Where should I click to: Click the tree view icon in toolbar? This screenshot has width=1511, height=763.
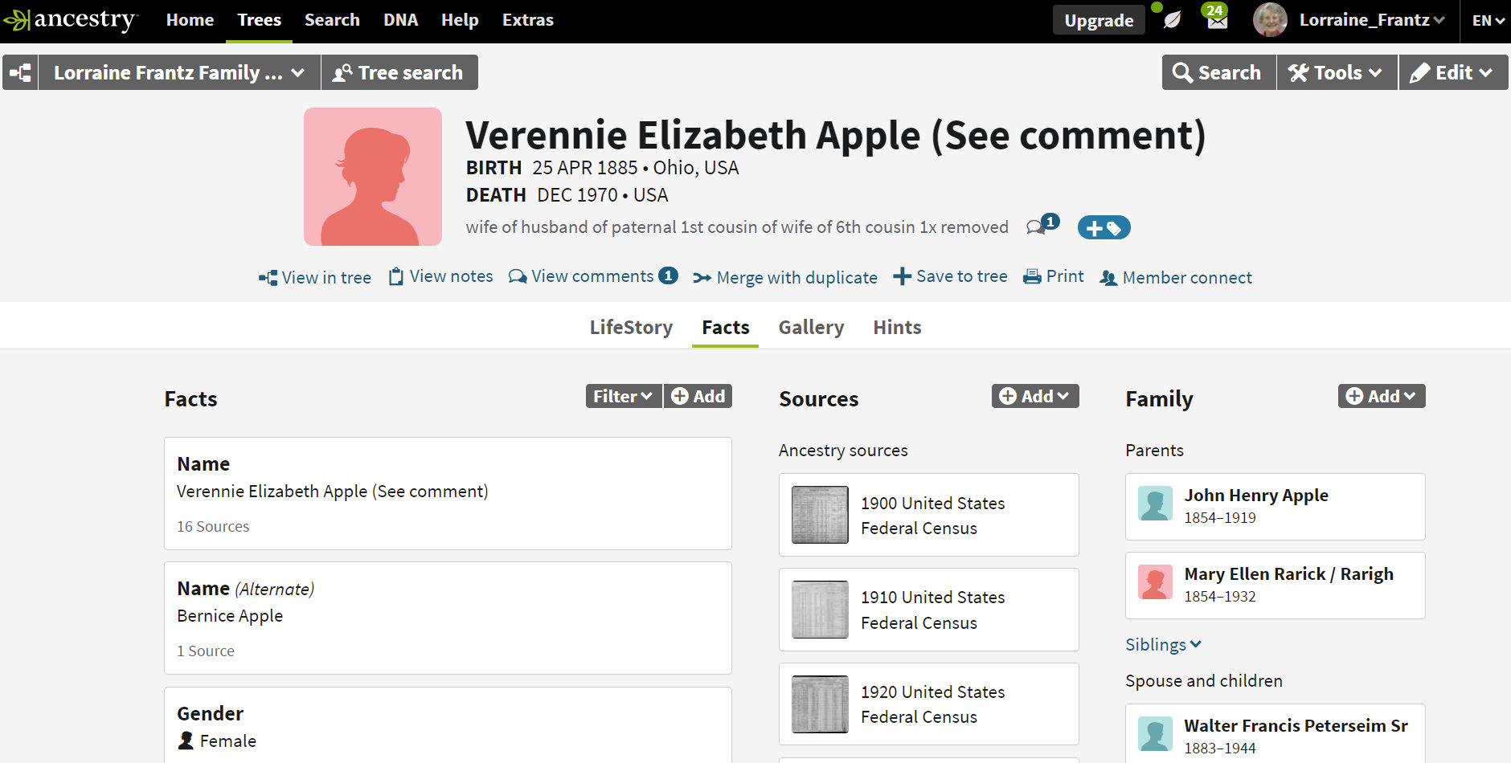21,73
